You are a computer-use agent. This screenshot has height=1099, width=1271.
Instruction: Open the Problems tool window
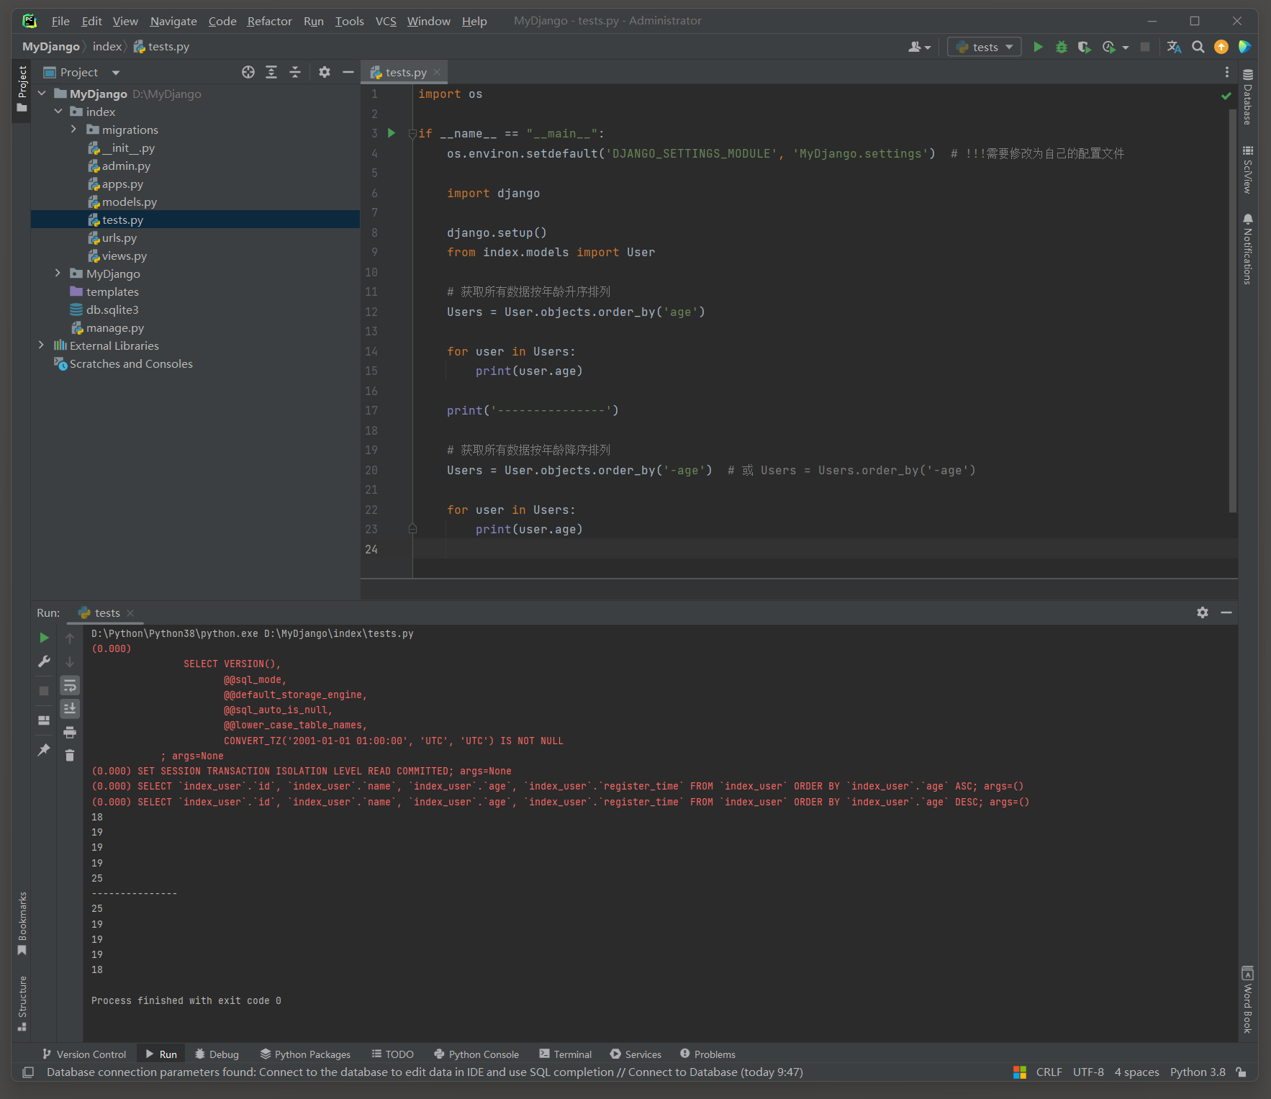(x=707, y=1054)
